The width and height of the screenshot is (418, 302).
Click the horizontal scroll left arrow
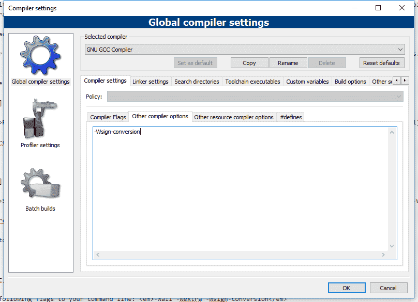[x=98, y=255]
